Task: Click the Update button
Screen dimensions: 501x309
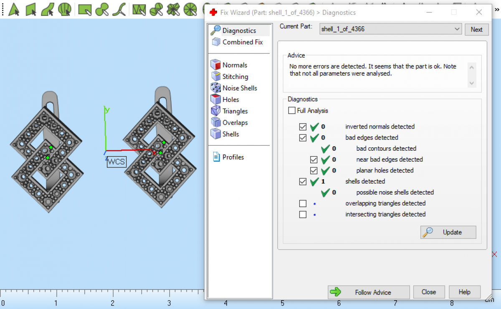Action: click(448, 232)
